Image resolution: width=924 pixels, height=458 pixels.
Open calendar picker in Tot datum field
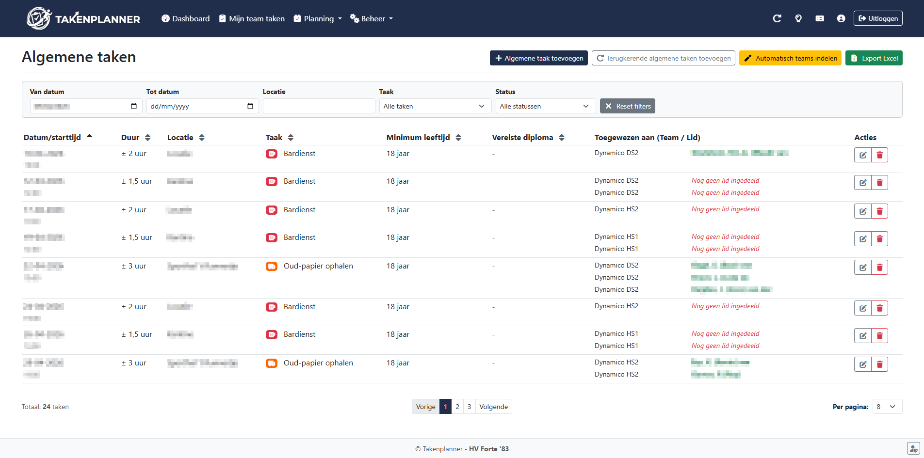click(250, 106)
